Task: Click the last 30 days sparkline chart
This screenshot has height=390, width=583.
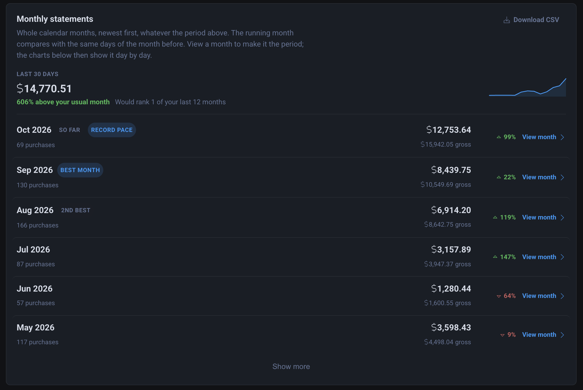Action: (x=527, y=88)
